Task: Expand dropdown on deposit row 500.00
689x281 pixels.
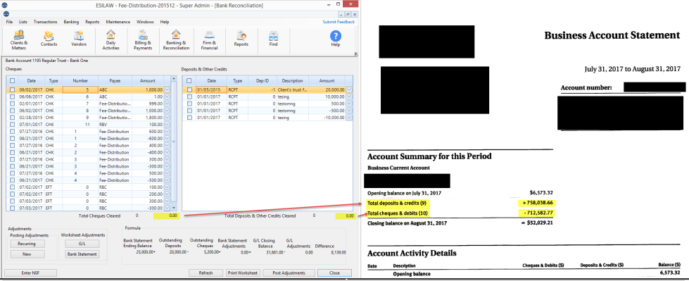Action: point(349,104)
